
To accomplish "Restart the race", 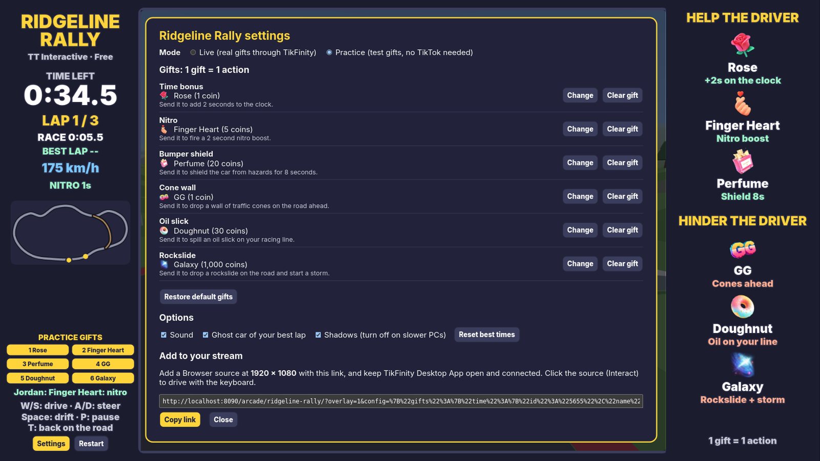I will [x=91, y=444].
